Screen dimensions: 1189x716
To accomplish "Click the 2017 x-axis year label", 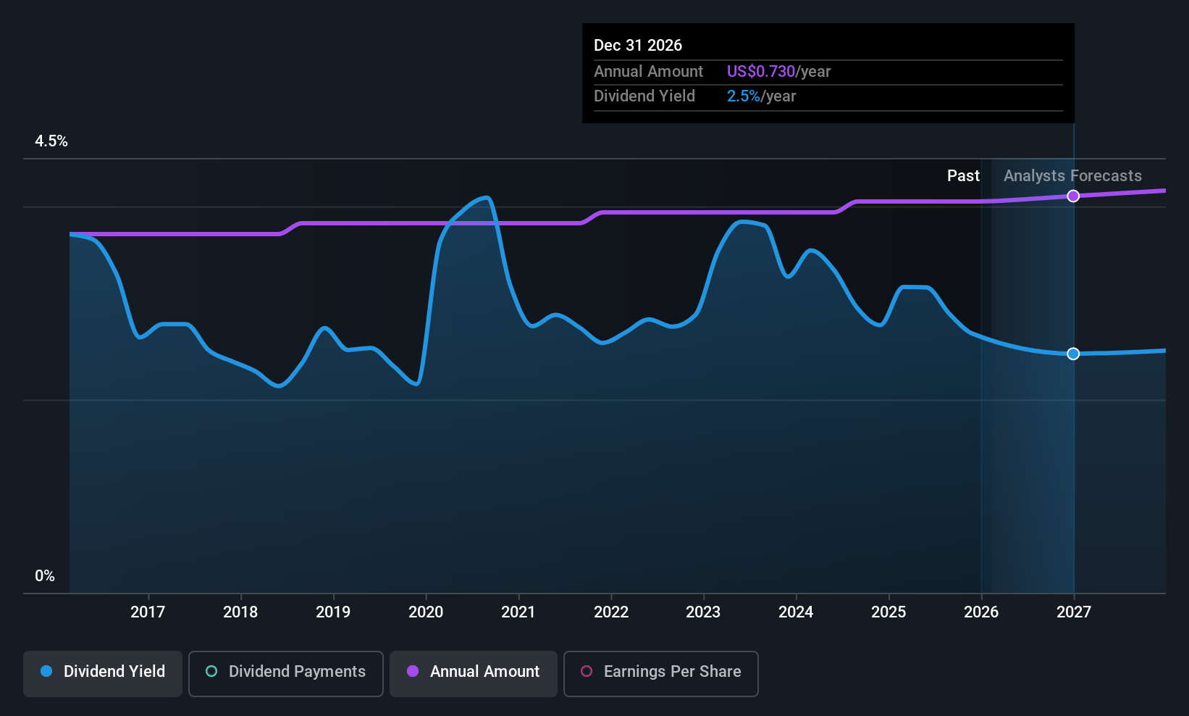I will (148, 612).
